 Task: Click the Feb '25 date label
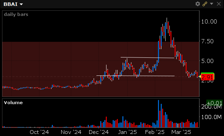pyautogui.click(x=155, y=132)
